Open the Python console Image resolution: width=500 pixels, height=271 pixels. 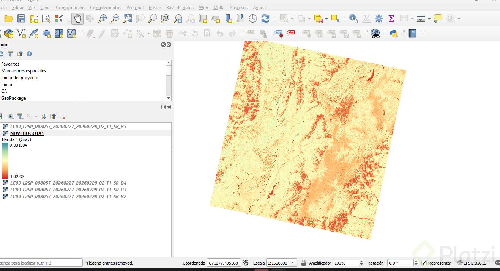pyautogui.click(x=394, y=33)
